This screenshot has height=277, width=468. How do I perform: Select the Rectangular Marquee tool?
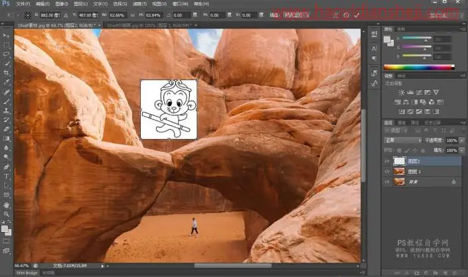[x=6, y=45]
